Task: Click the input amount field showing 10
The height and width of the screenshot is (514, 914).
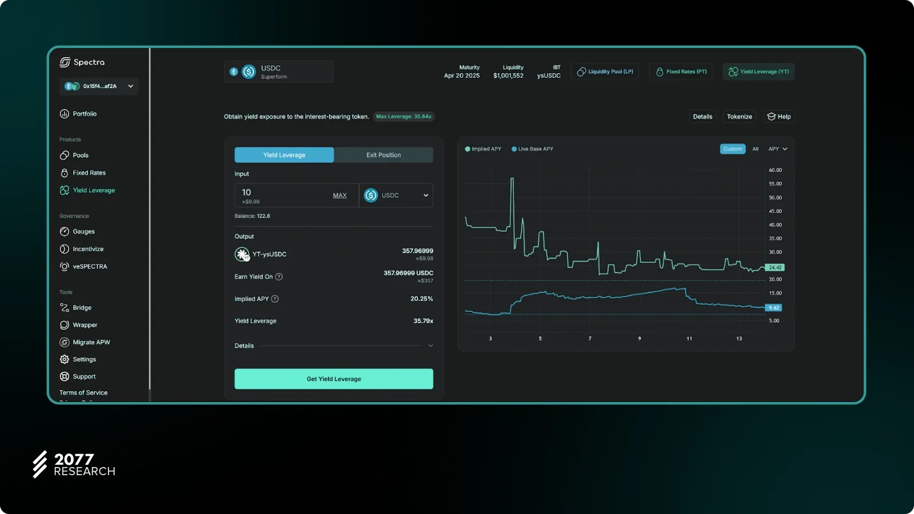Action: [x=280, y=193]
